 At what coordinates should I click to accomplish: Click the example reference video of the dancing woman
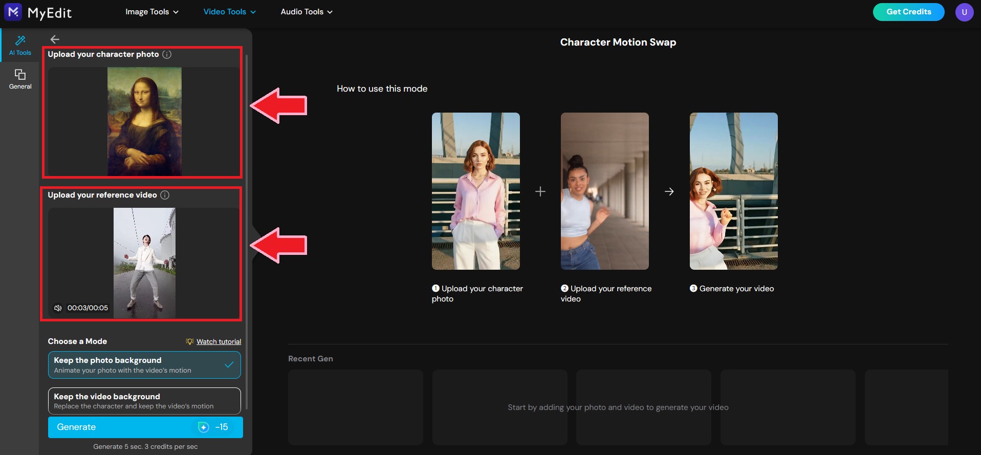(605, 191)
